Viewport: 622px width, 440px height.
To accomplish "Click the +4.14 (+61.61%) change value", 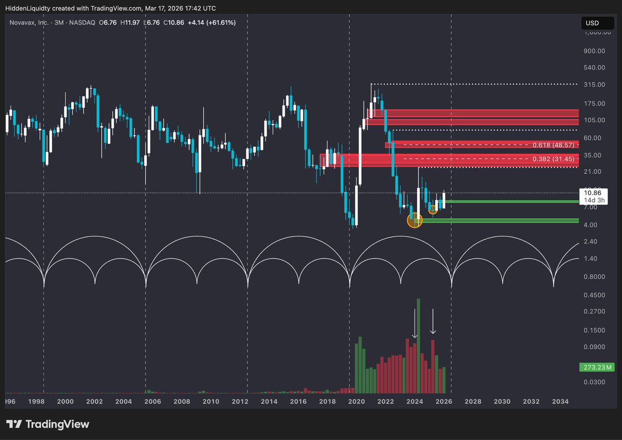I will [212, 23].
